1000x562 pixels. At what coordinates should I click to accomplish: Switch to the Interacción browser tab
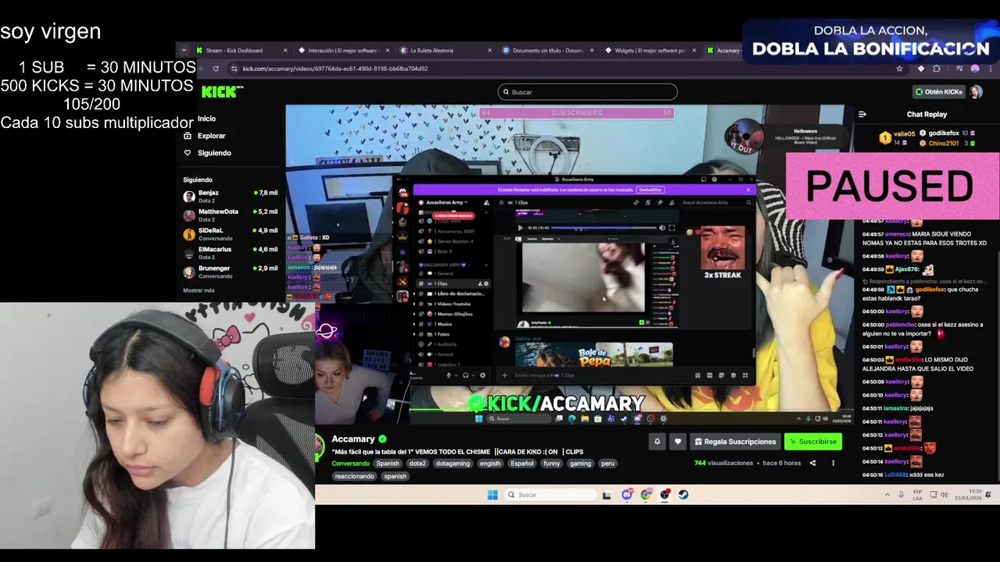(343, 51)
